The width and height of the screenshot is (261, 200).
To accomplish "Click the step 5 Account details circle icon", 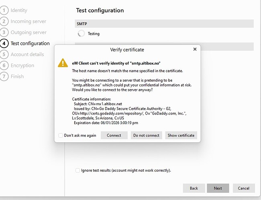I will 4,54.
